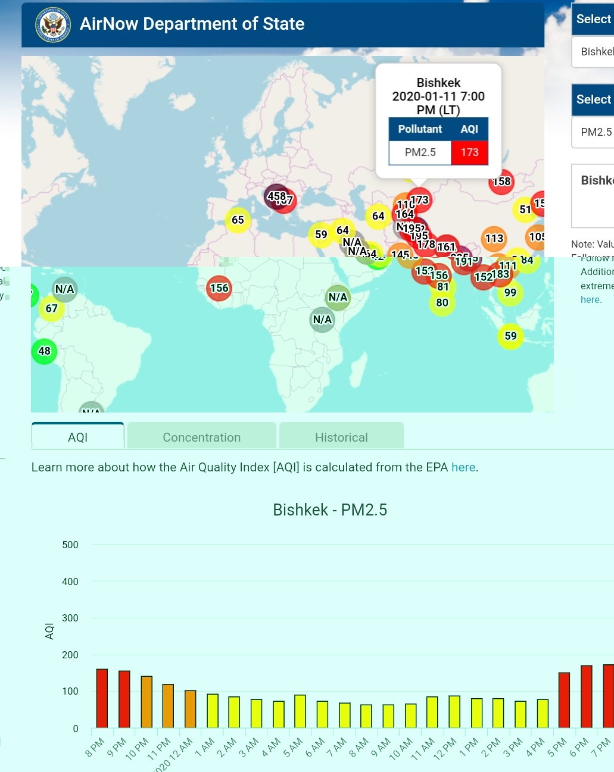The width and height of the screenshot is (614, 772).
Task: Switch to the Concentration tab
Action: point(201,437)
